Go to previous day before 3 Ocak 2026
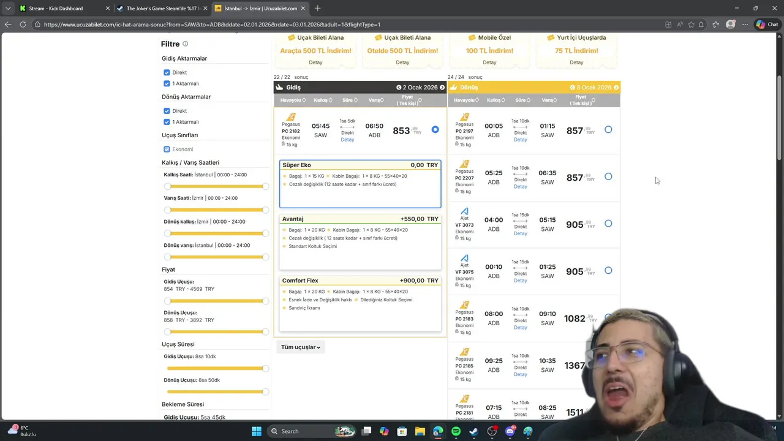 click(573, 88)
